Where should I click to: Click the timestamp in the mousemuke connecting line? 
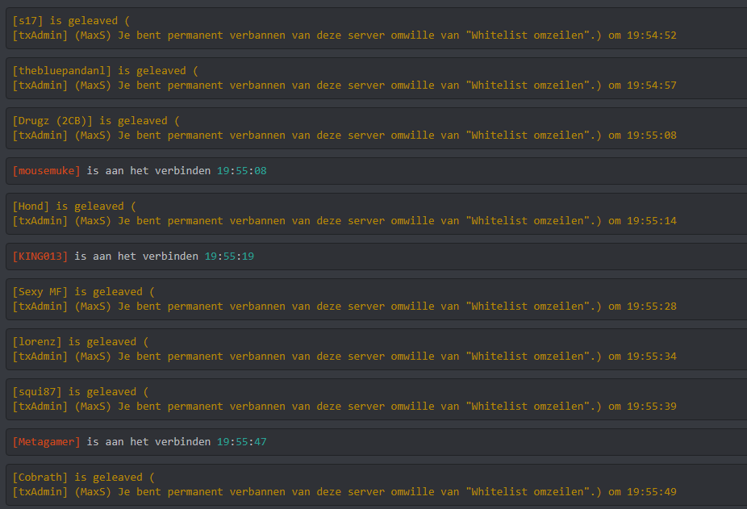pyautogui.click(x=241, y=171)
